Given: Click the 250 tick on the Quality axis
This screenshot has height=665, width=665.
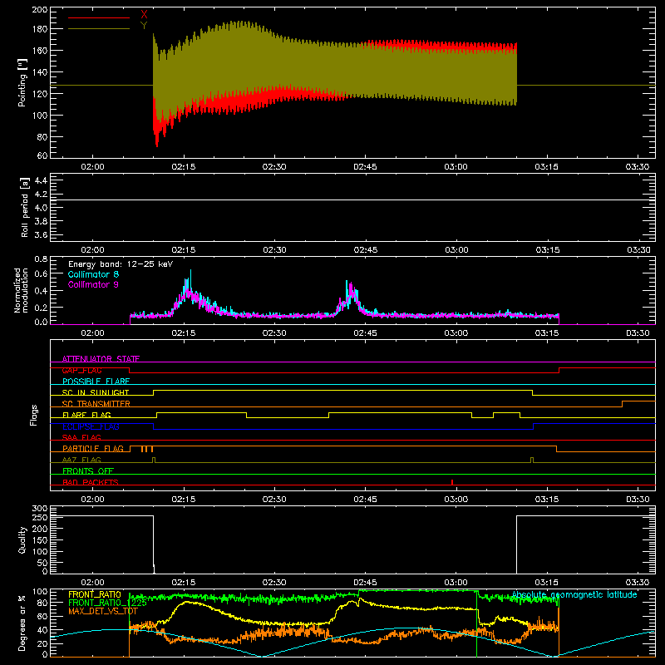Looking at the screenshot, I should (39, 517).
